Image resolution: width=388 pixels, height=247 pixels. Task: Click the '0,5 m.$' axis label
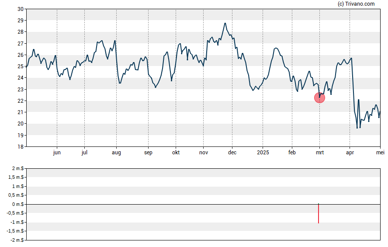click(x=16, y=195)
